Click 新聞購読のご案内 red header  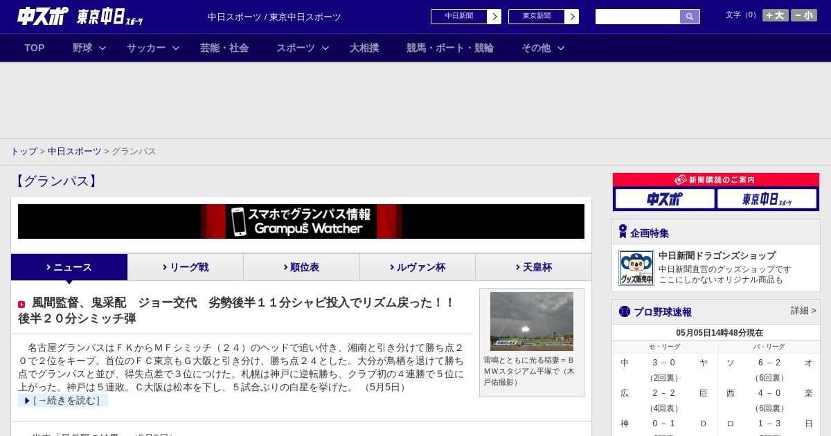(x=716, y=180)
